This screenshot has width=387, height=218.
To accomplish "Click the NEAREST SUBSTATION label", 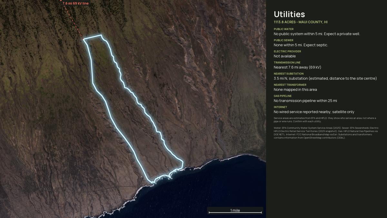I will pyautogui.click(x=289, y=74).
